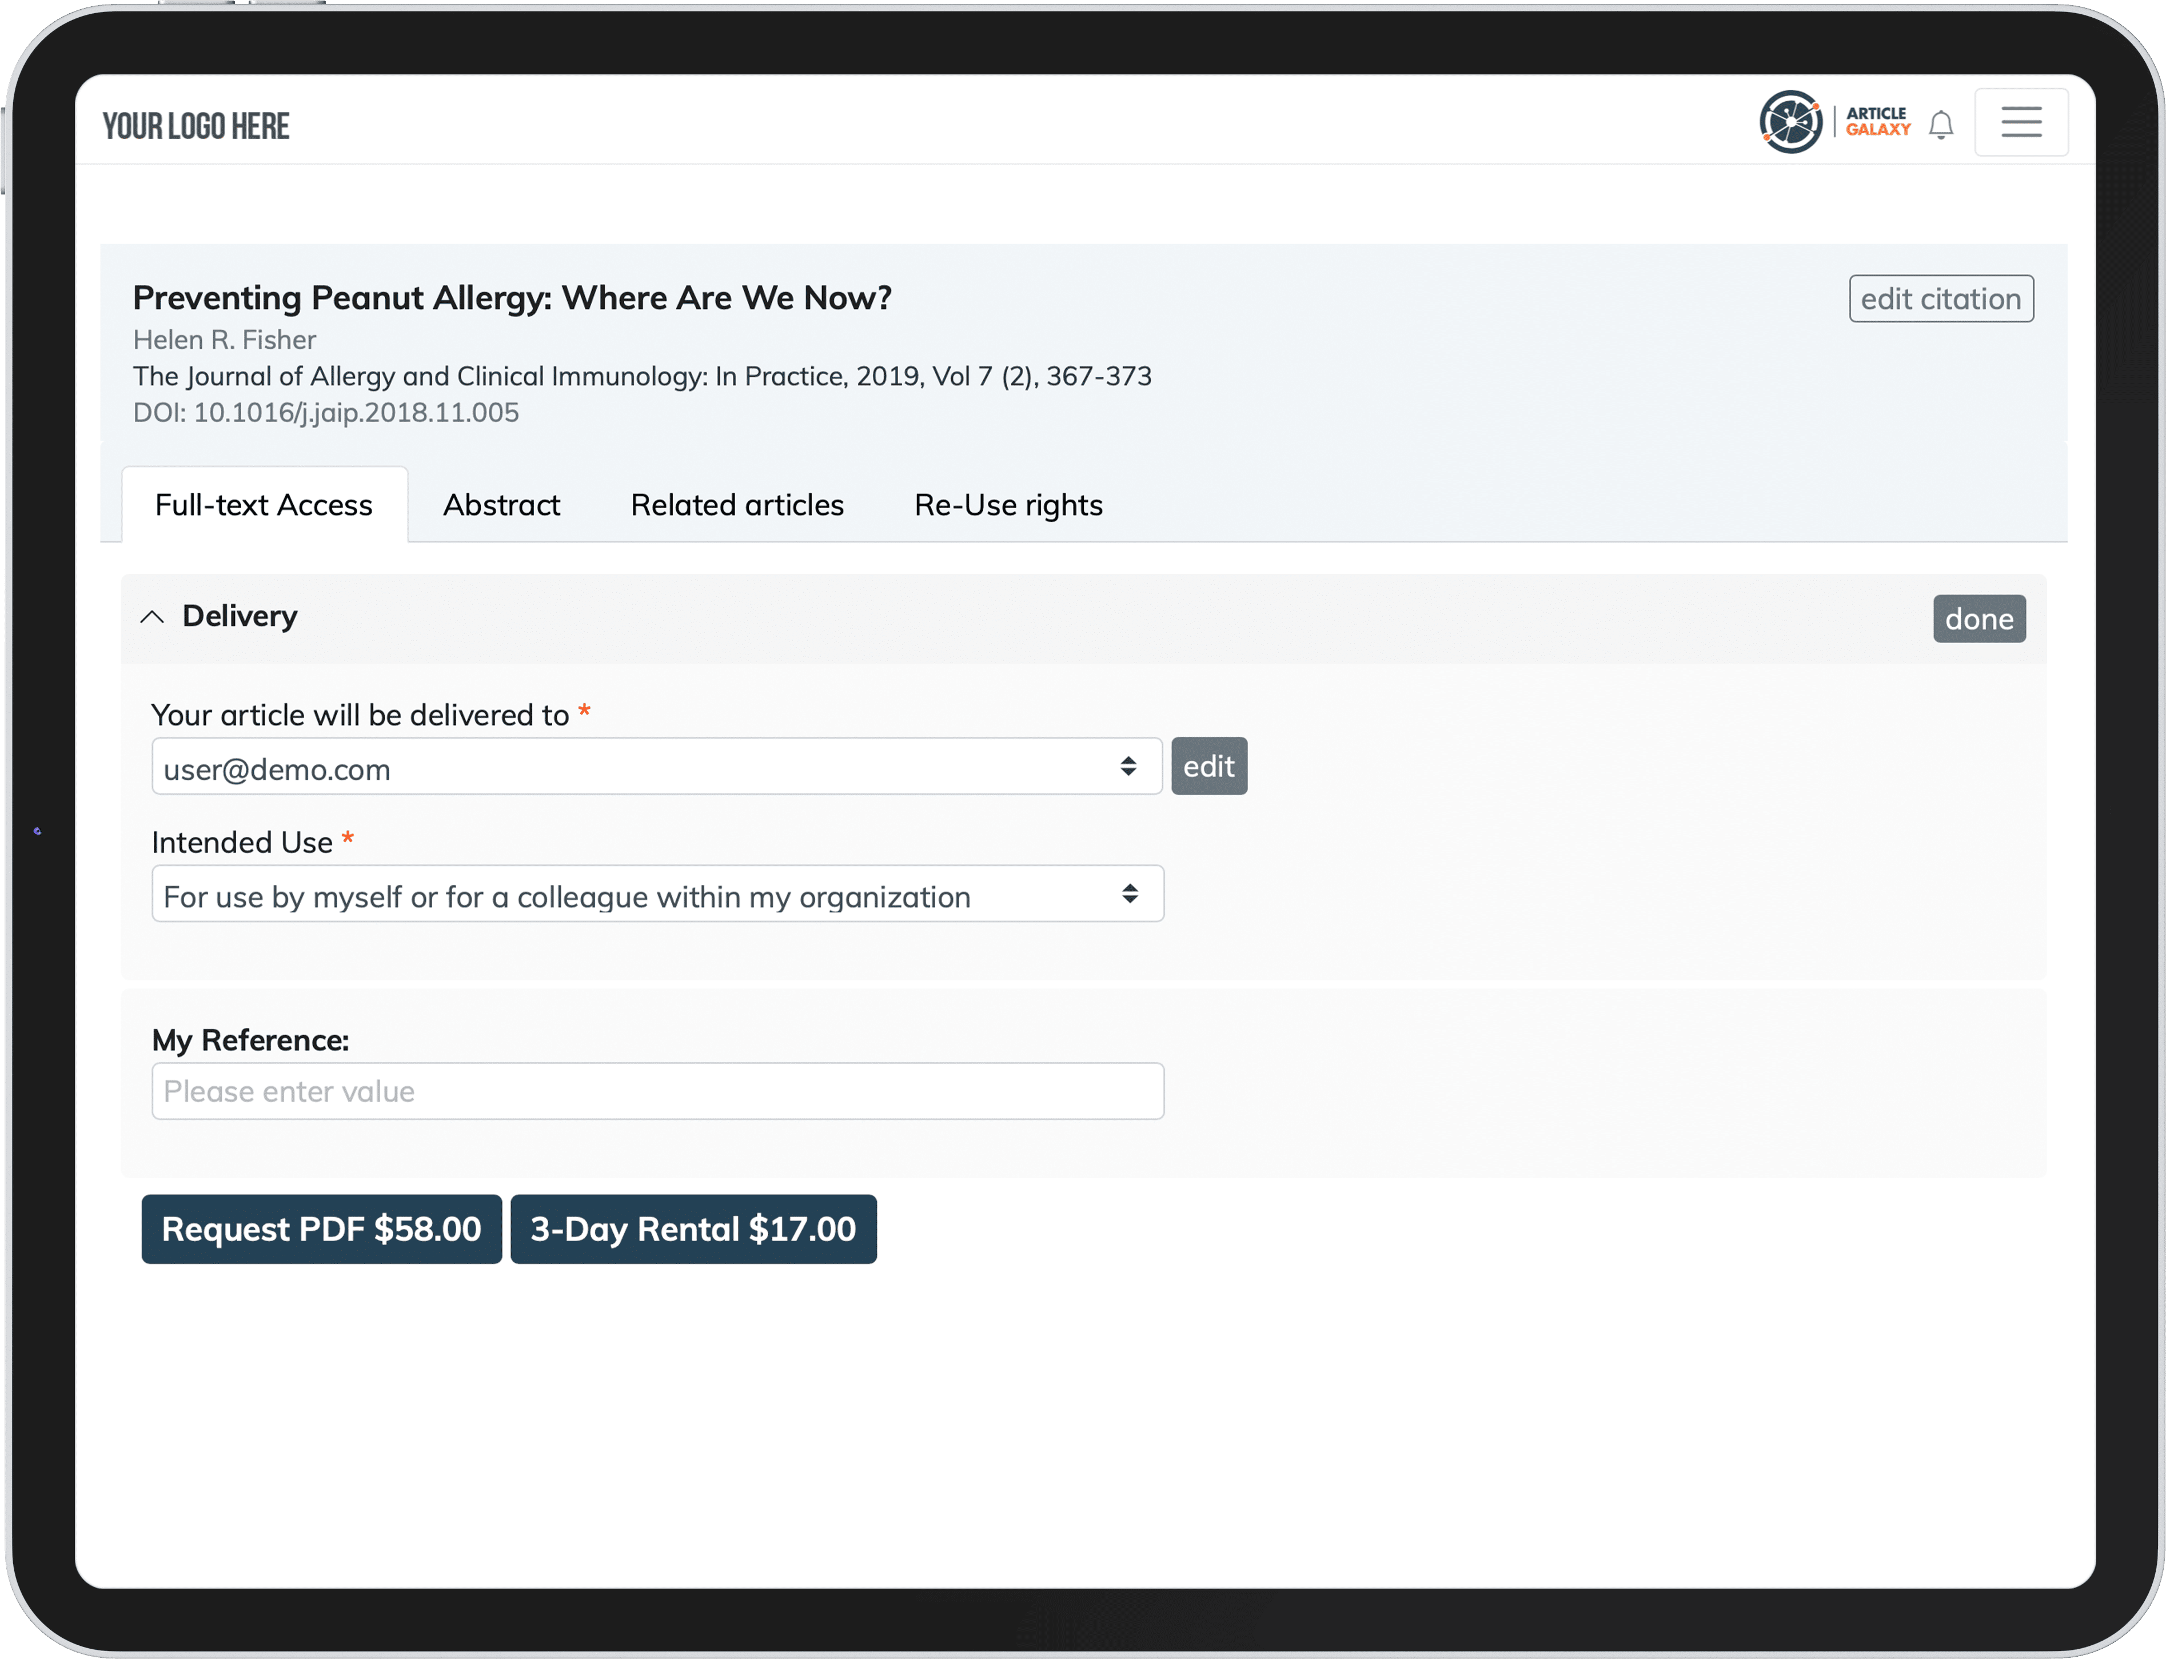The height and width of the screenshot is (1659, 2166).
Task: Click the edit citation button
Action: click(x=1940, y=299)
